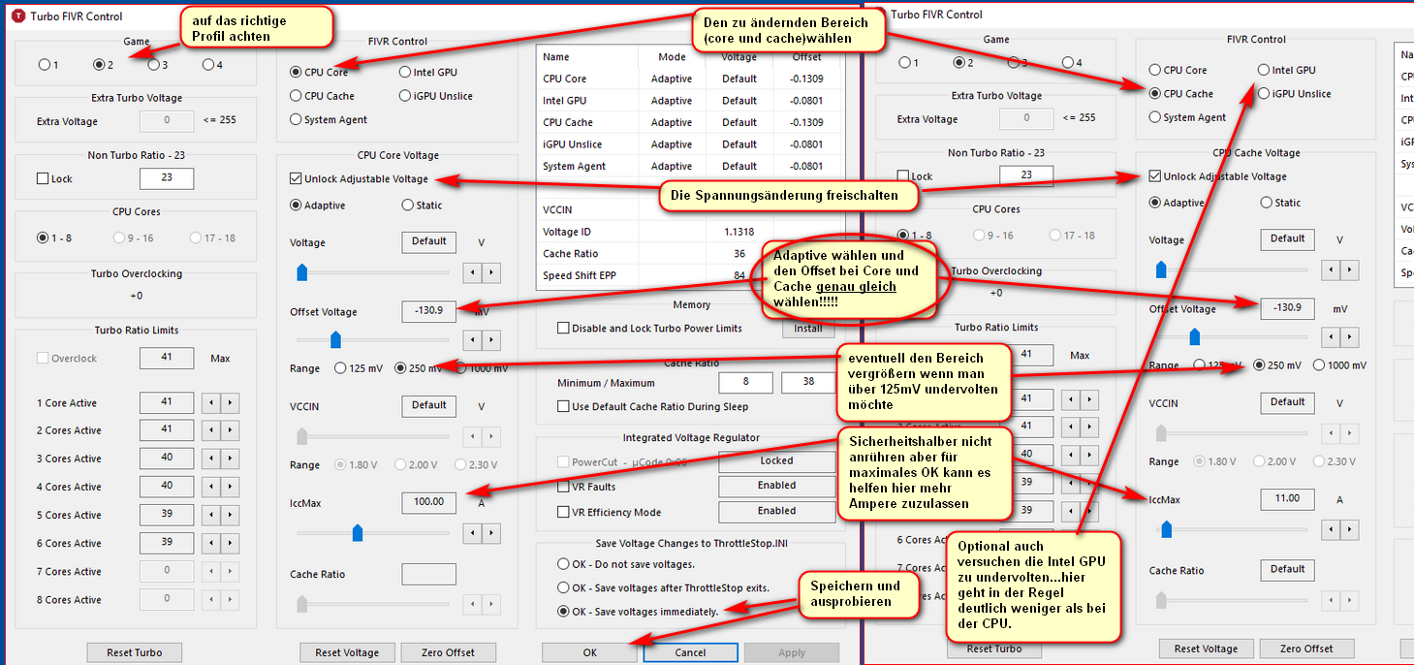The image size is (1414, 665).
Task: Increase 1 Core Active ratio, left window
Action: [x=230, y=402]
